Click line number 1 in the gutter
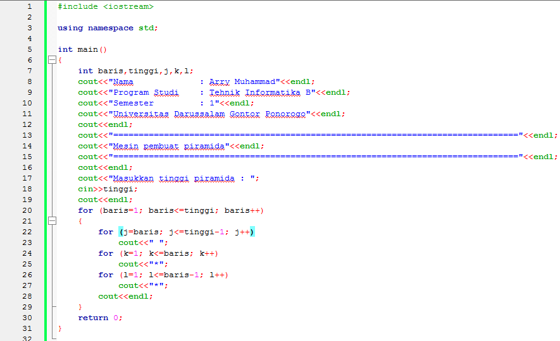This screenshot has width=560, height=341. click(30, 6)
